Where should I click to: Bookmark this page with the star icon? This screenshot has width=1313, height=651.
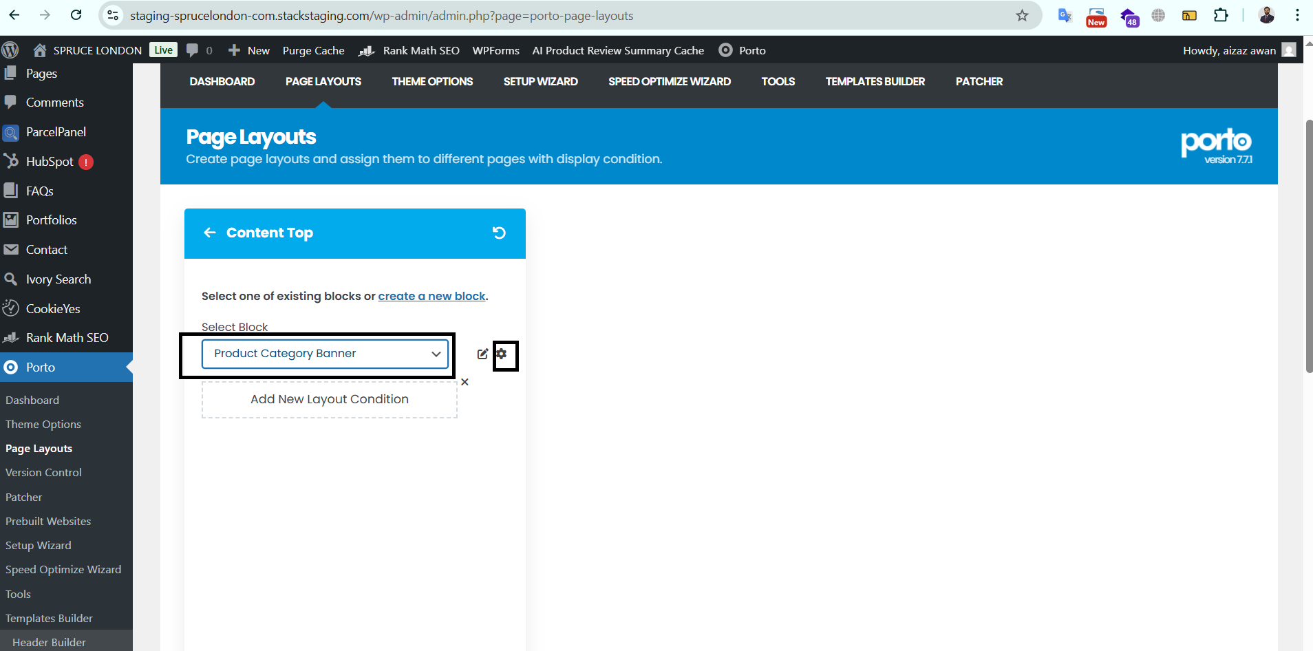point(1022,15)
